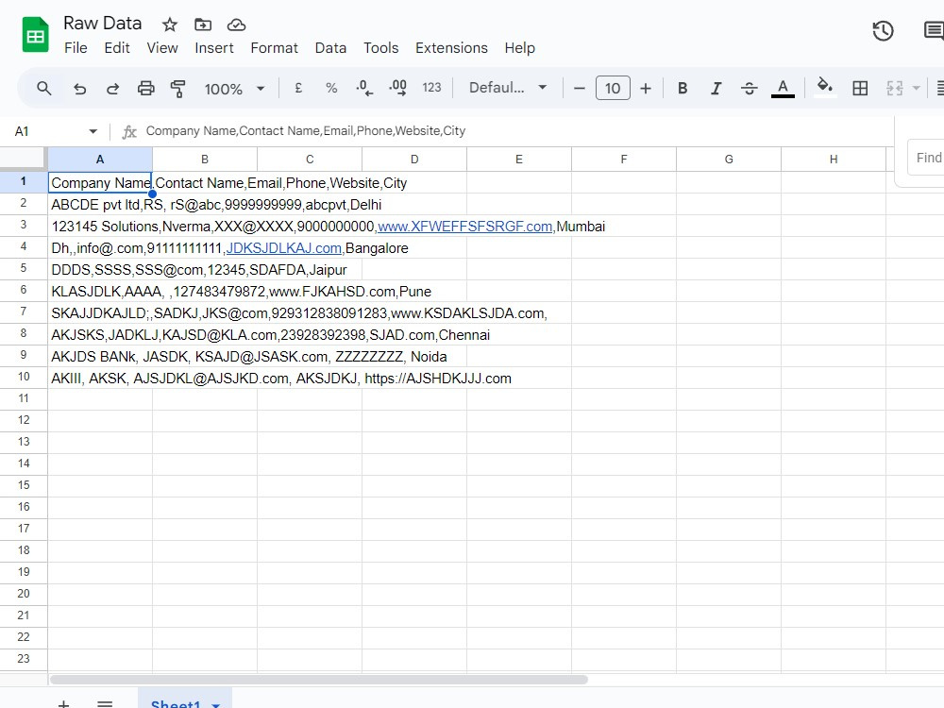Add a new sheet with plus button

tap(63, 704)
